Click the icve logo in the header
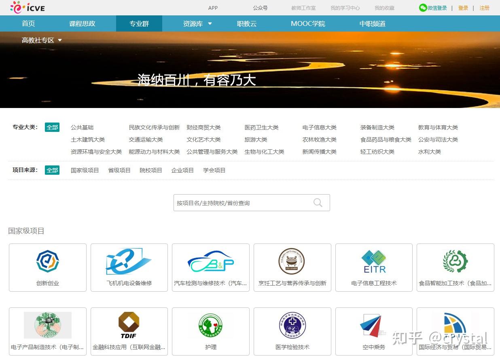This screenshot has width=500, height=360. pos(28,7)
